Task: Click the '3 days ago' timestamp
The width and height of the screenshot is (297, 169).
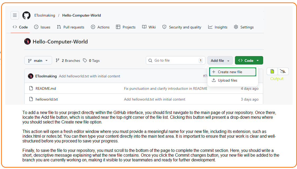Action: (250, 99)
